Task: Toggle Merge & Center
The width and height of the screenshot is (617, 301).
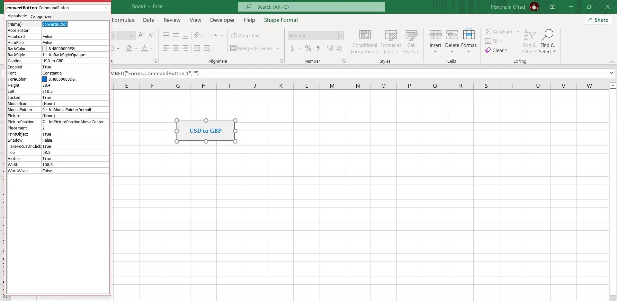Action: 252,48
